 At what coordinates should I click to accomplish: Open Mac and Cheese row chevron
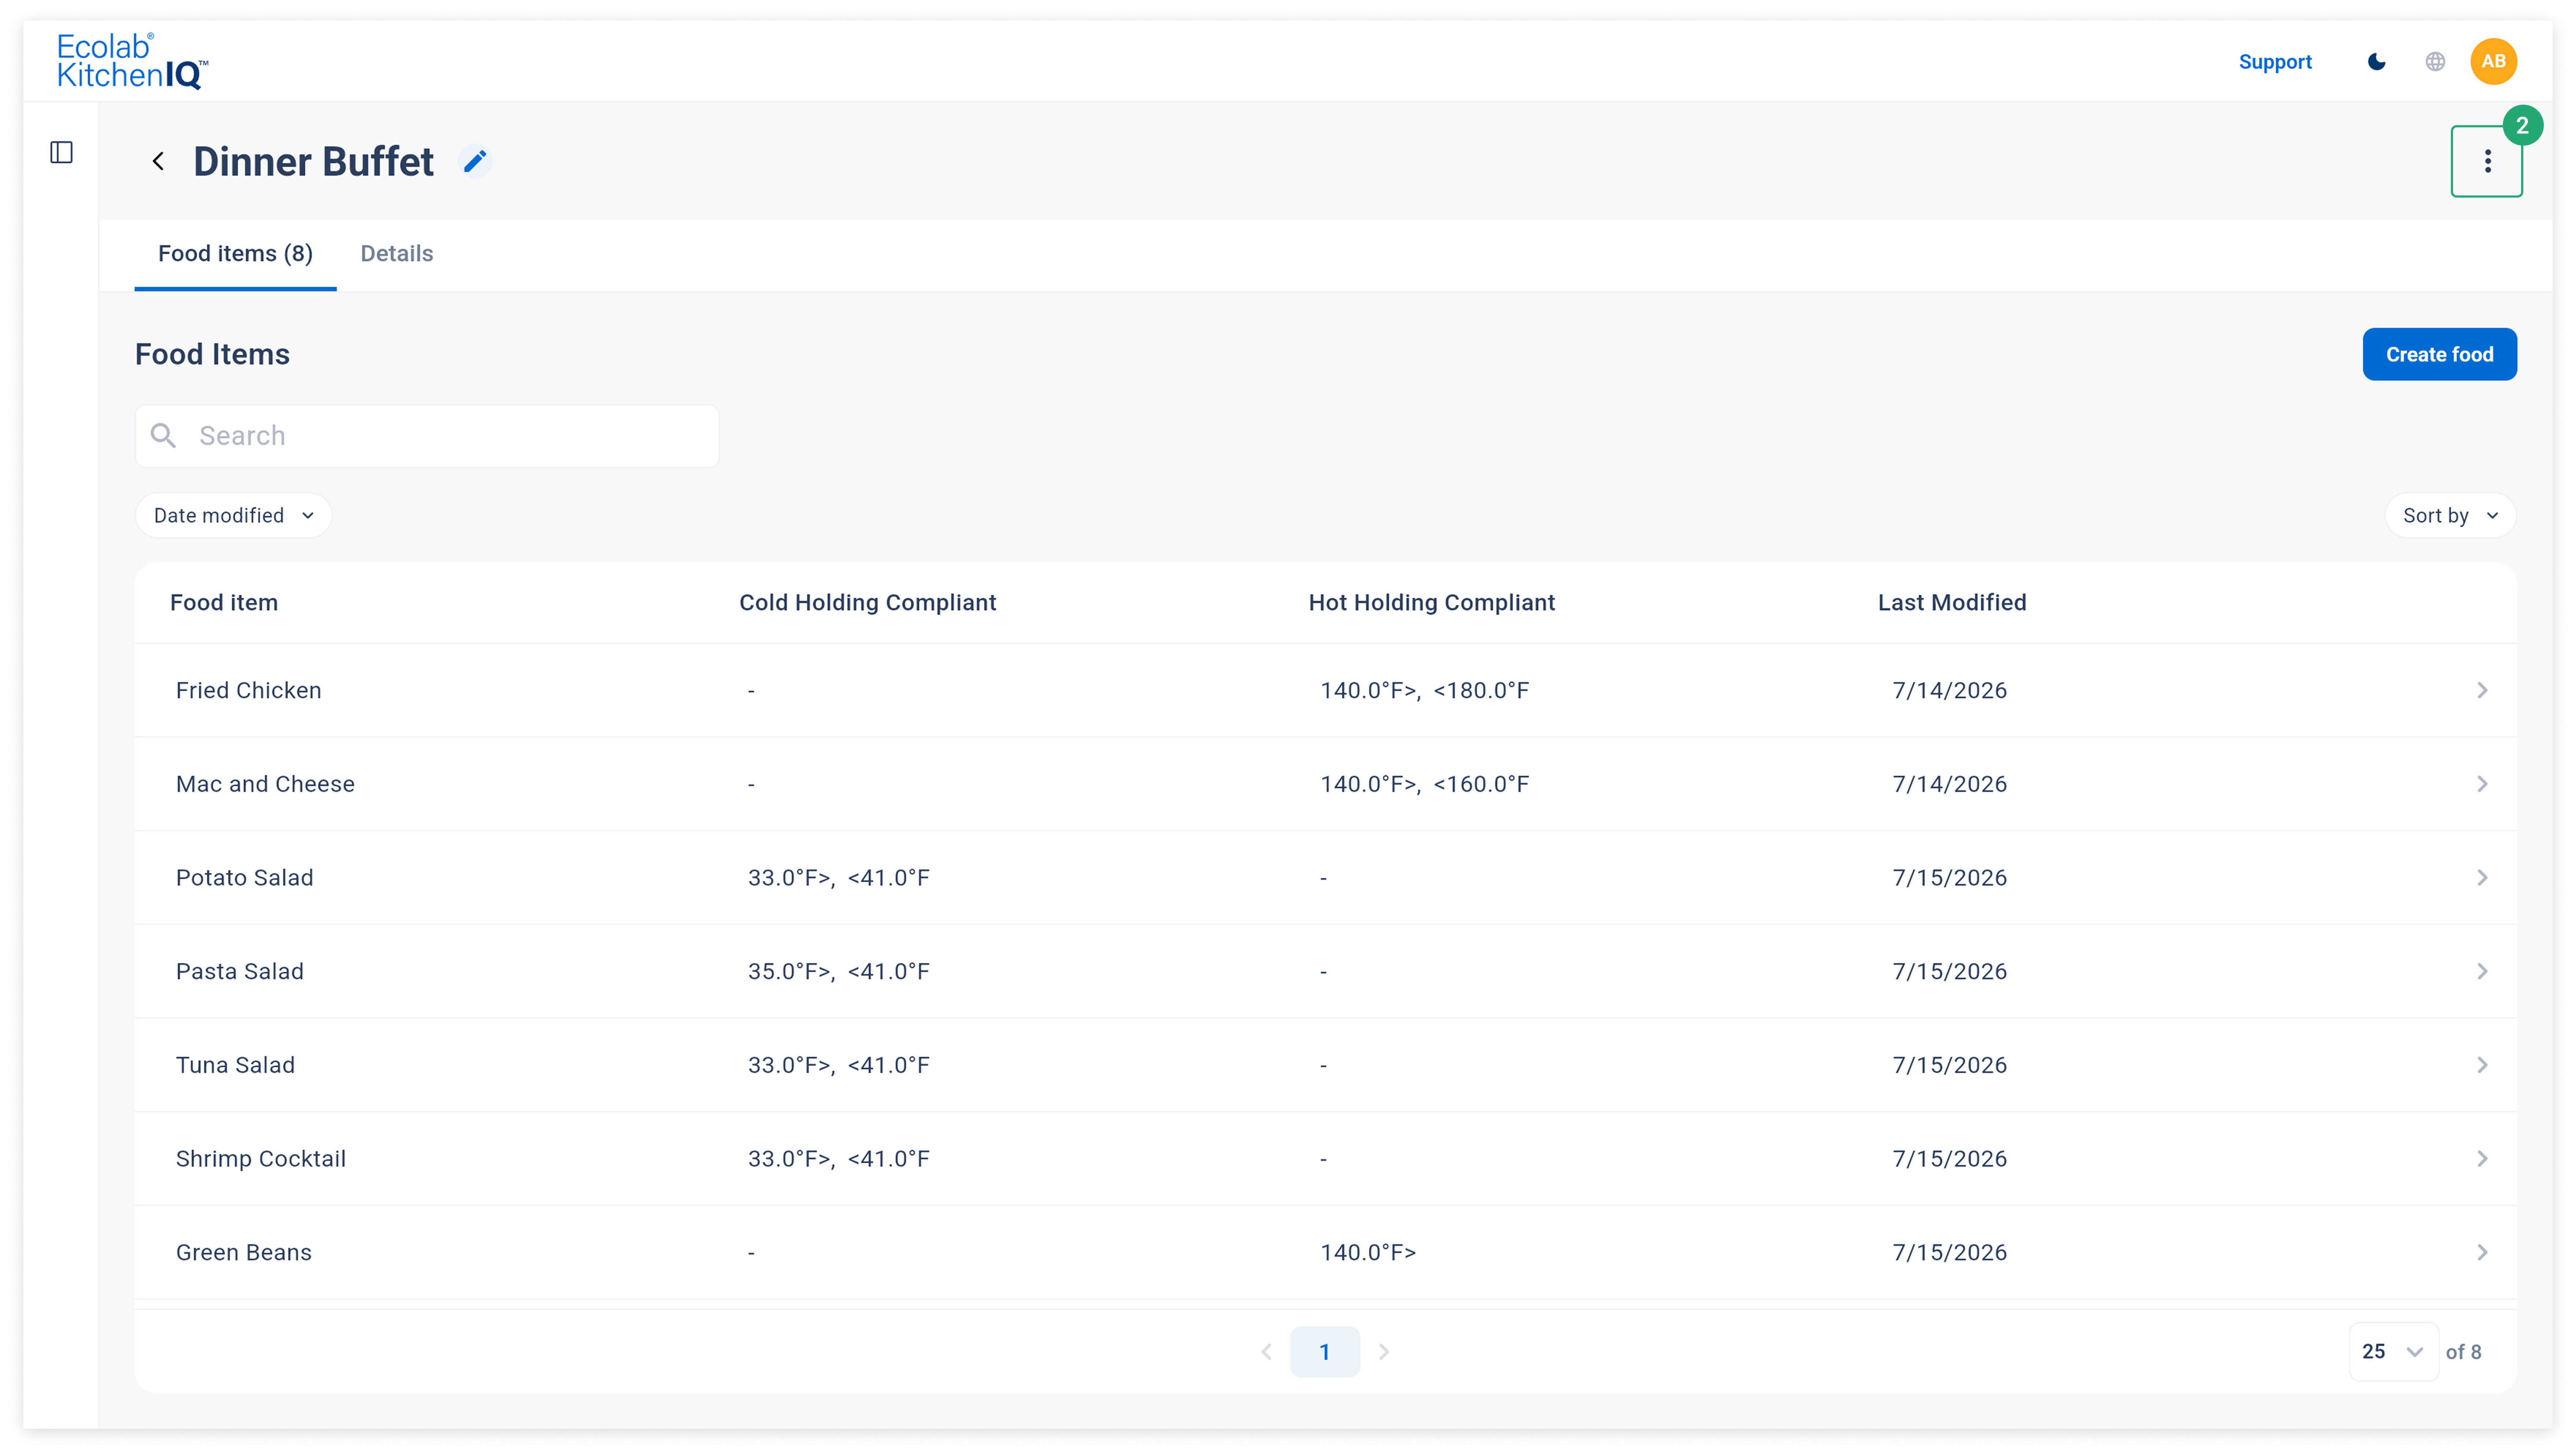(2482, 784)
